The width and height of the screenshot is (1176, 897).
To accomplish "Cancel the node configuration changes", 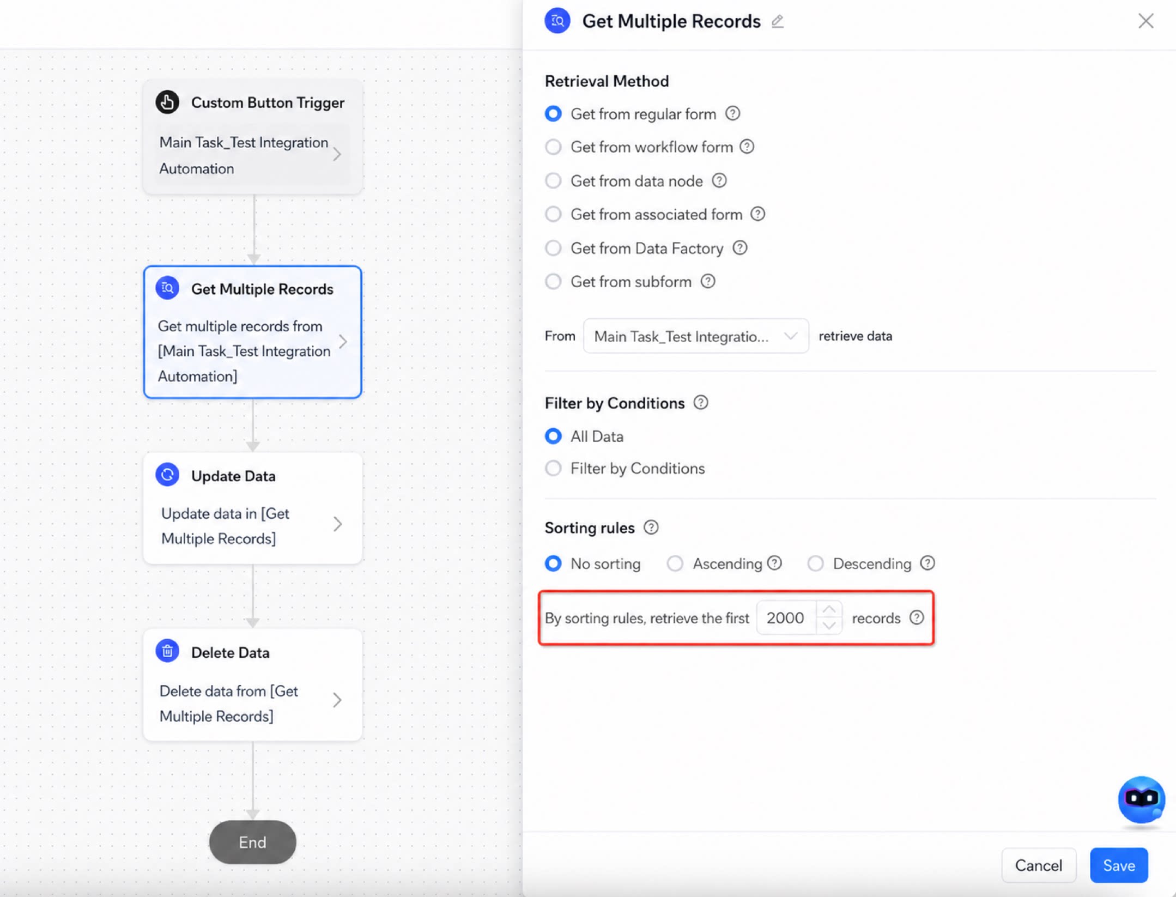I will [x=1039, y=865].
